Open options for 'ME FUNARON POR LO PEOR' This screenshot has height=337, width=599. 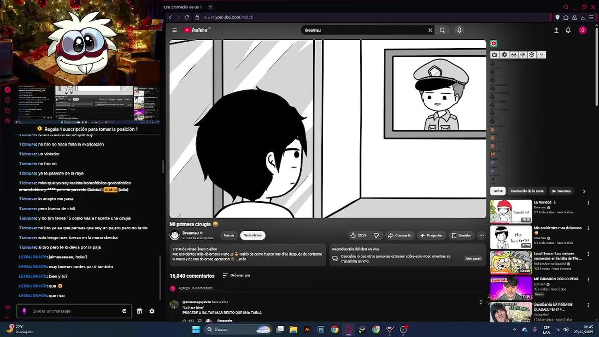(588, 279)
